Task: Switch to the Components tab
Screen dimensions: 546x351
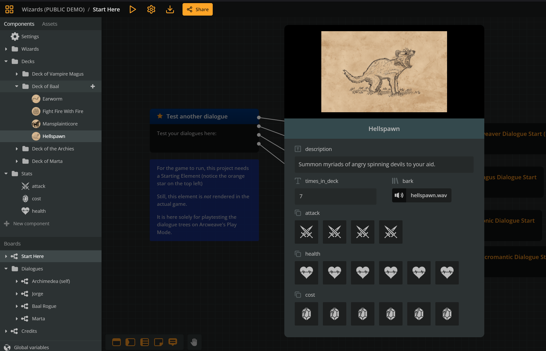Action: [x=19, y=24]
